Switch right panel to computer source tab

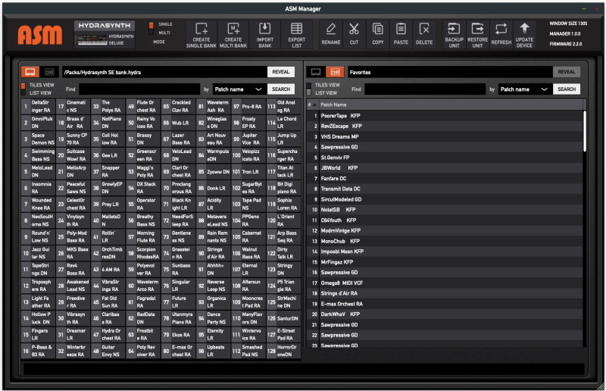(x=316, y=72)
